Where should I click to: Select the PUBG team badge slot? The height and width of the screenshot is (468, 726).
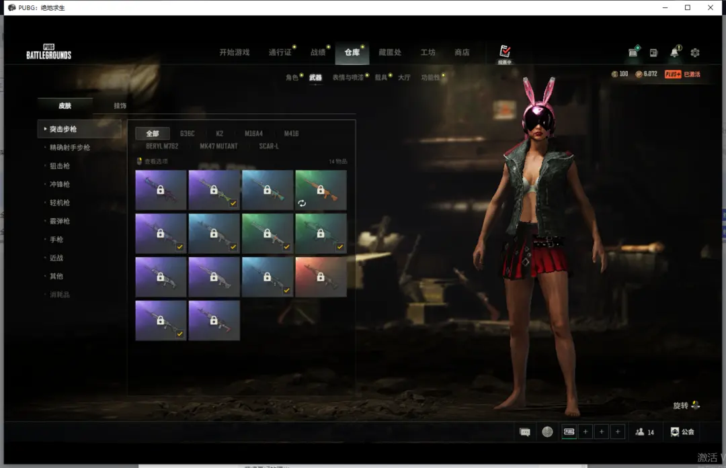point(569,432)
